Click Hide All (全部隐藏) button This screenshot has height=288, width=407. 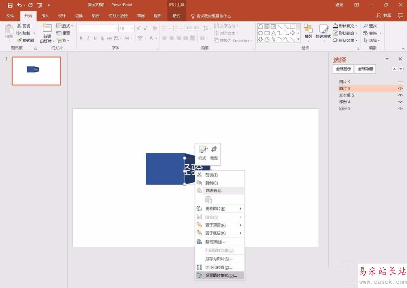coord(365,69)
